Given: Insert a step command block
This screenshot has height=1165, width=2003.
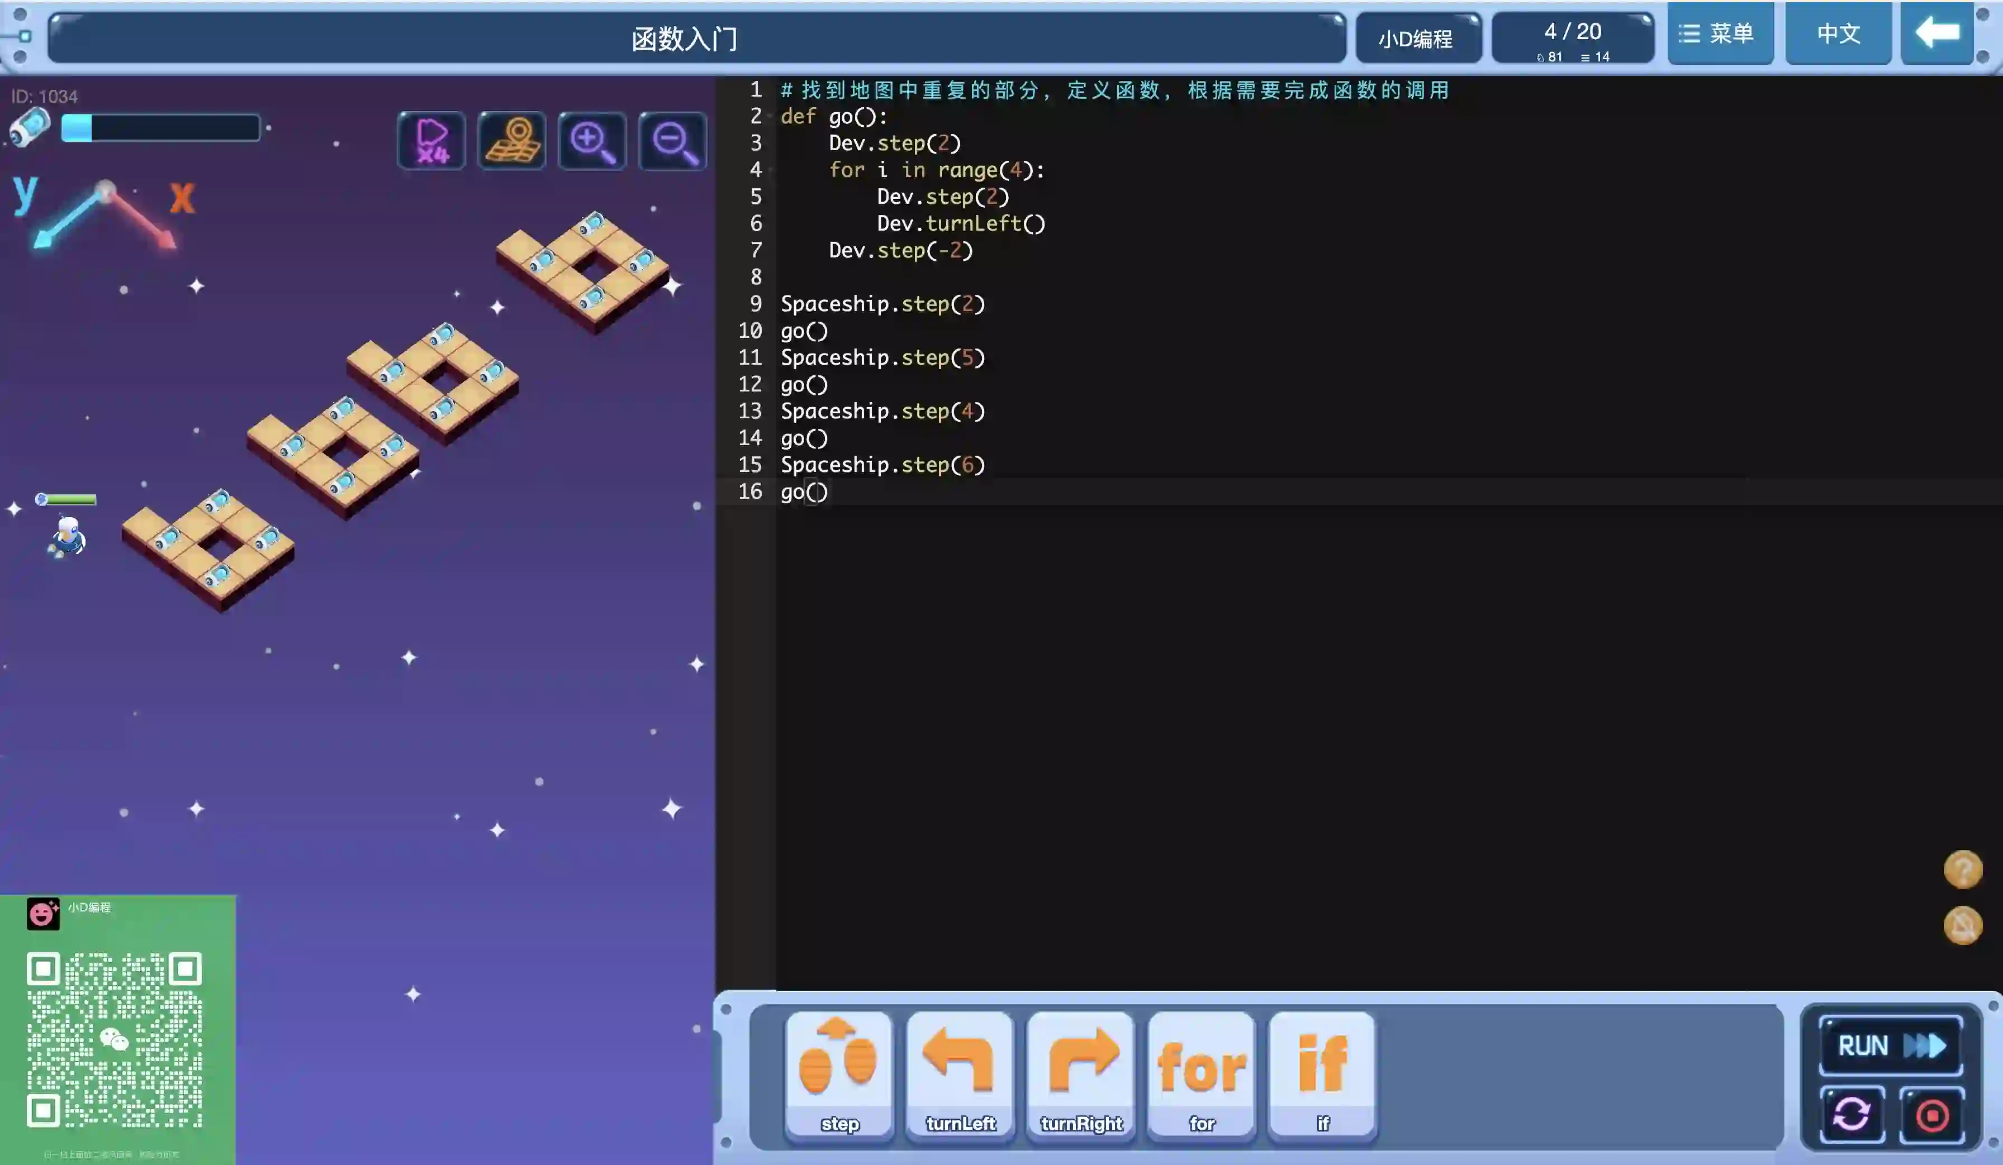Looking at the screenshot, I should tap(838, 1075).
